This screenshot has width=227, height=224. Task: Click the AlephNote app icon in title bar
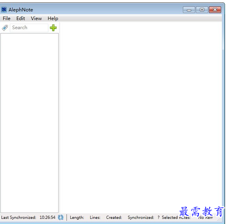click(4, 9)
